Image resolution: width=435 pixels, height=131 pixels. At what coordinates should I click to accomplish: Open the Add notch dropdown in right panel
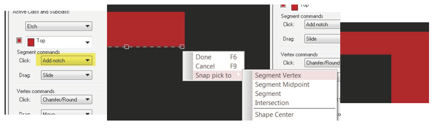322,24
